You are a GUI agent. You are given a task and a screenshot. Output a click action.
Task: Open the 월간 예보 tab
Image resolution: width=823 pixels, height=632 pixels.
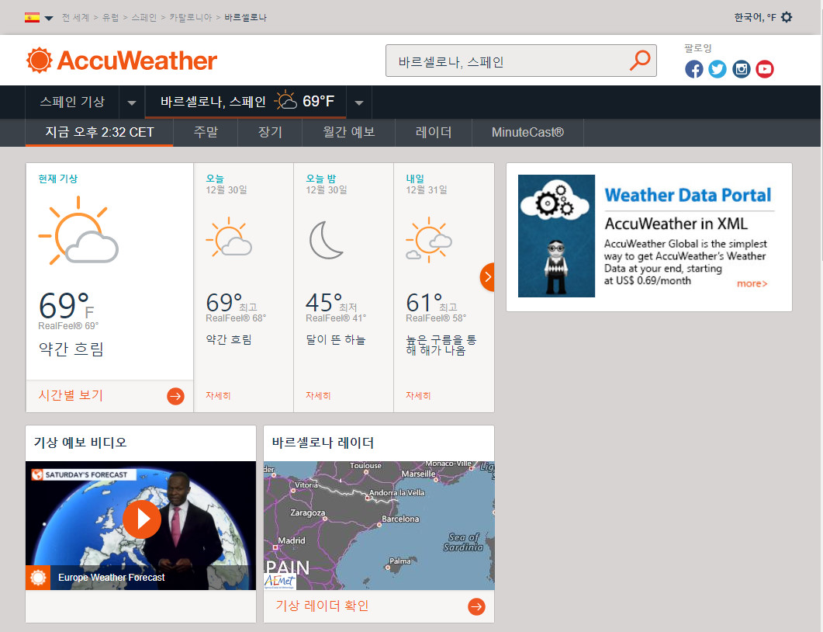click(348, 133)
